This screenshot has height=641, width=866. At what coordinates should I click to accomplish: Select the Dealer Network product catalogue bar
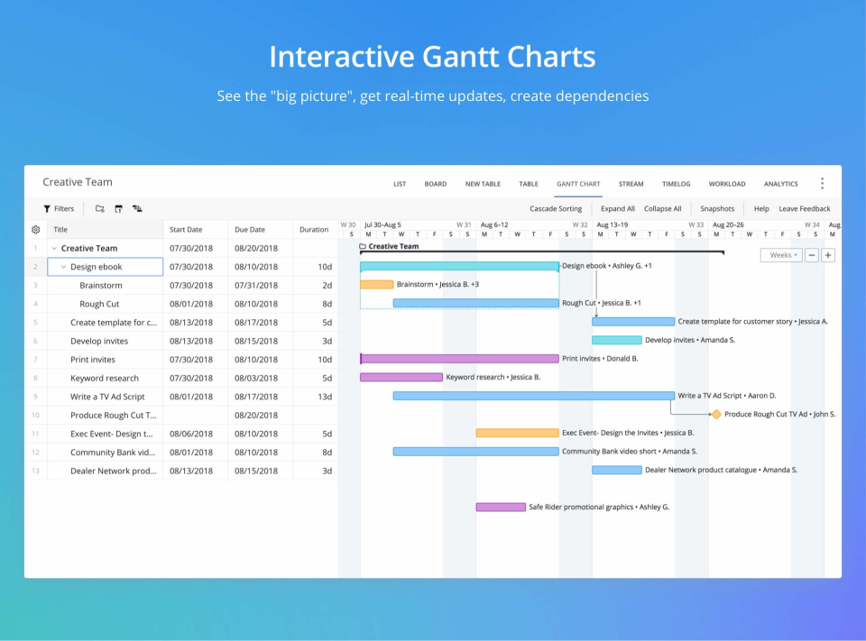pos(616,470)
